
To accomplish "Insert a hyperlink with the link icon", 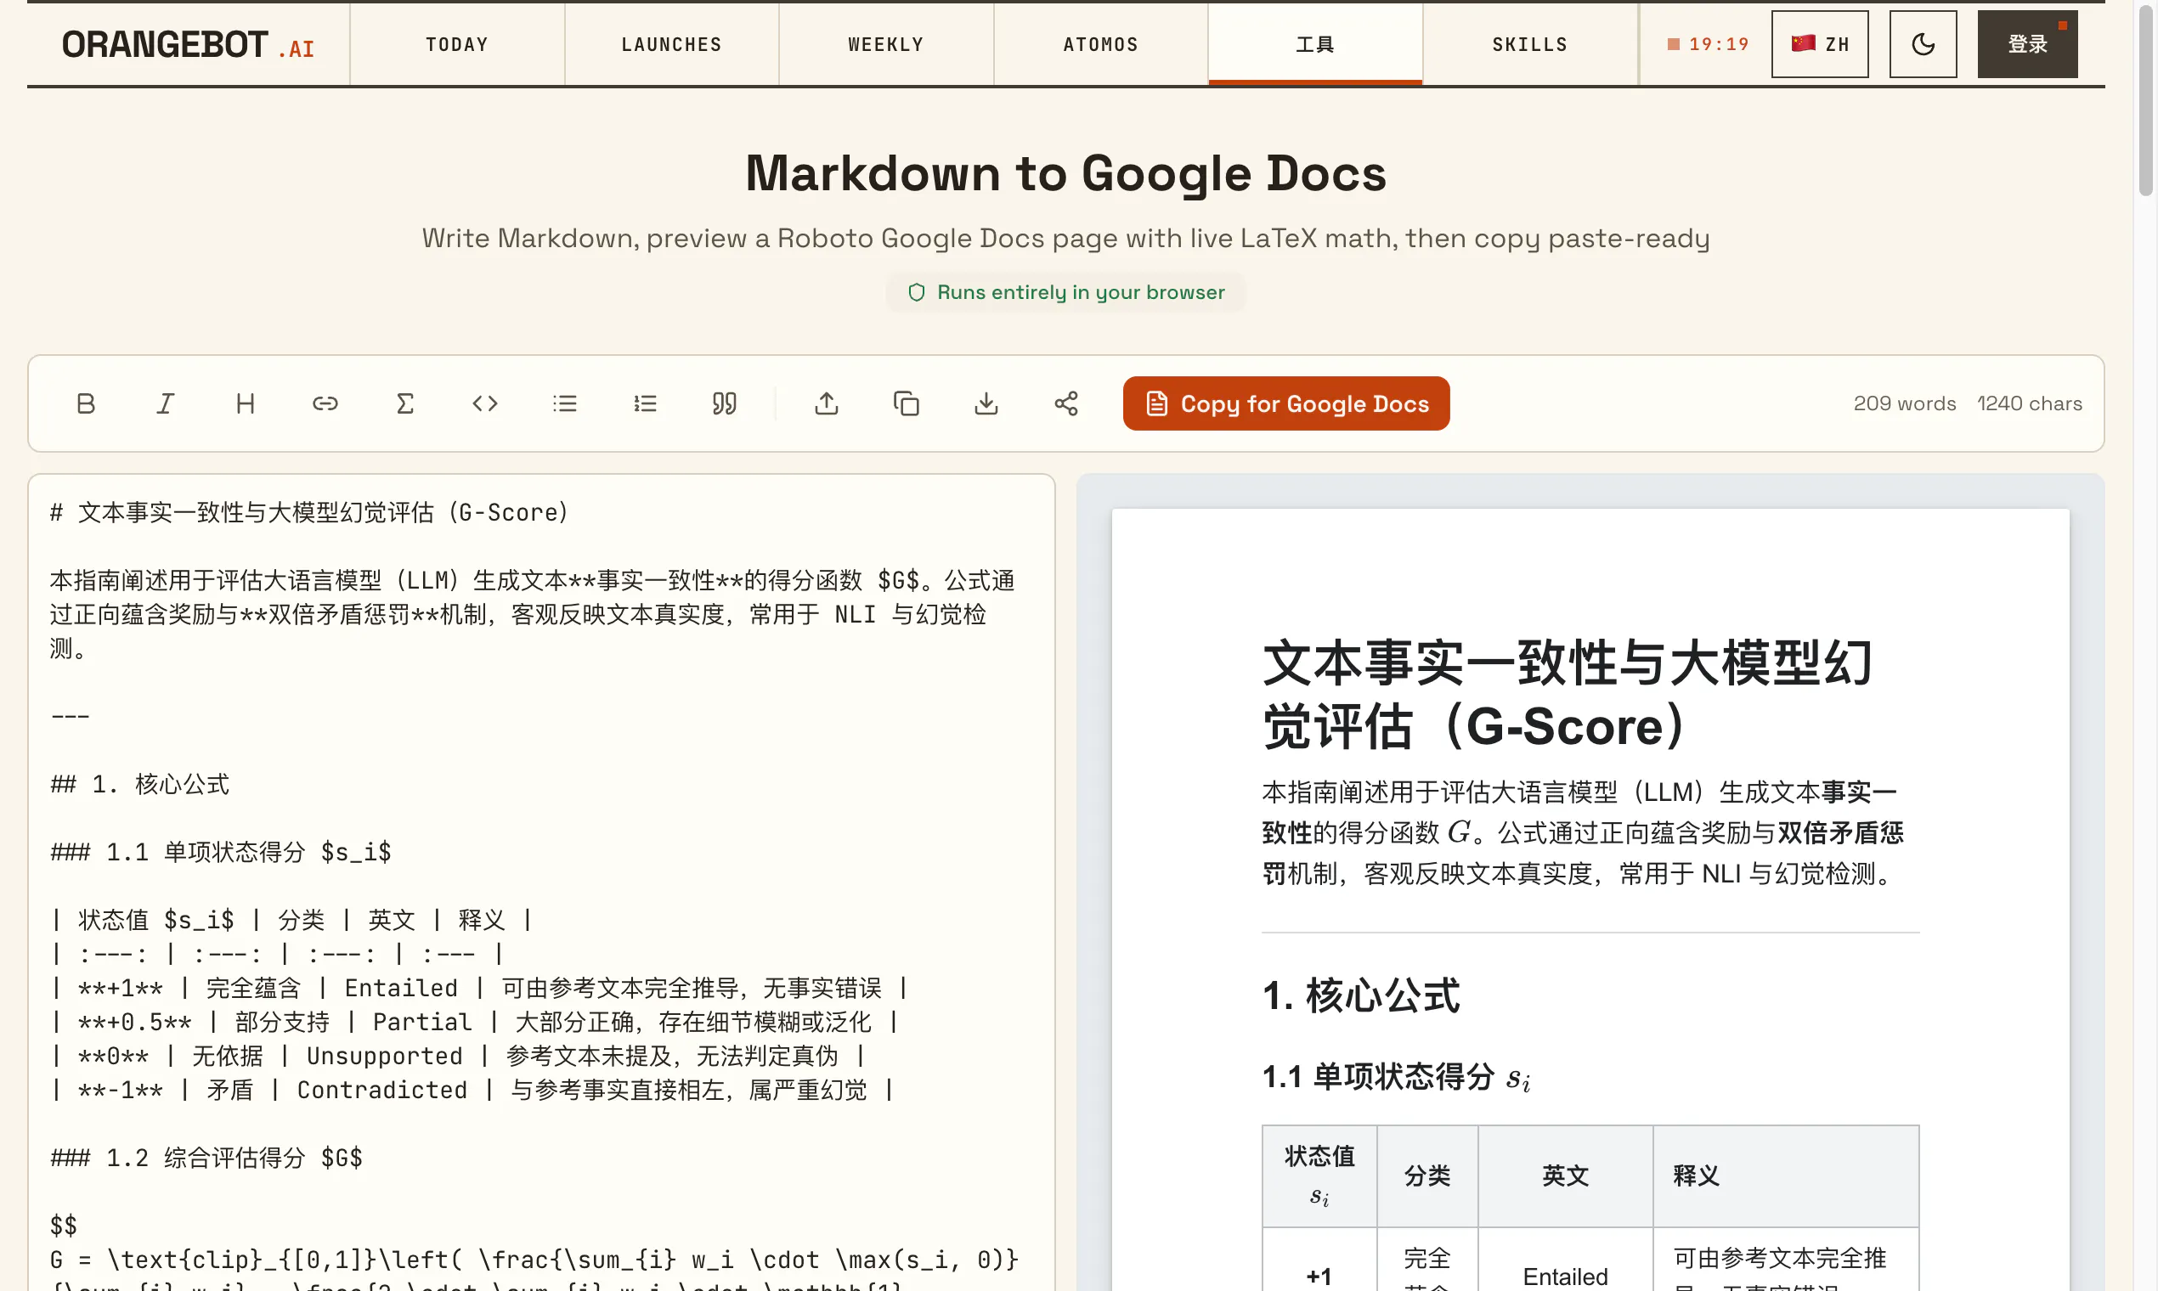I will tap(325, 403).
